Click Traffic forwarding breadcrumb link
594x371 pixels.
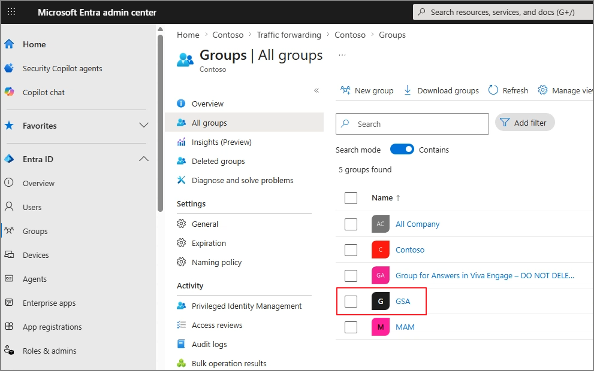[289, 35]
